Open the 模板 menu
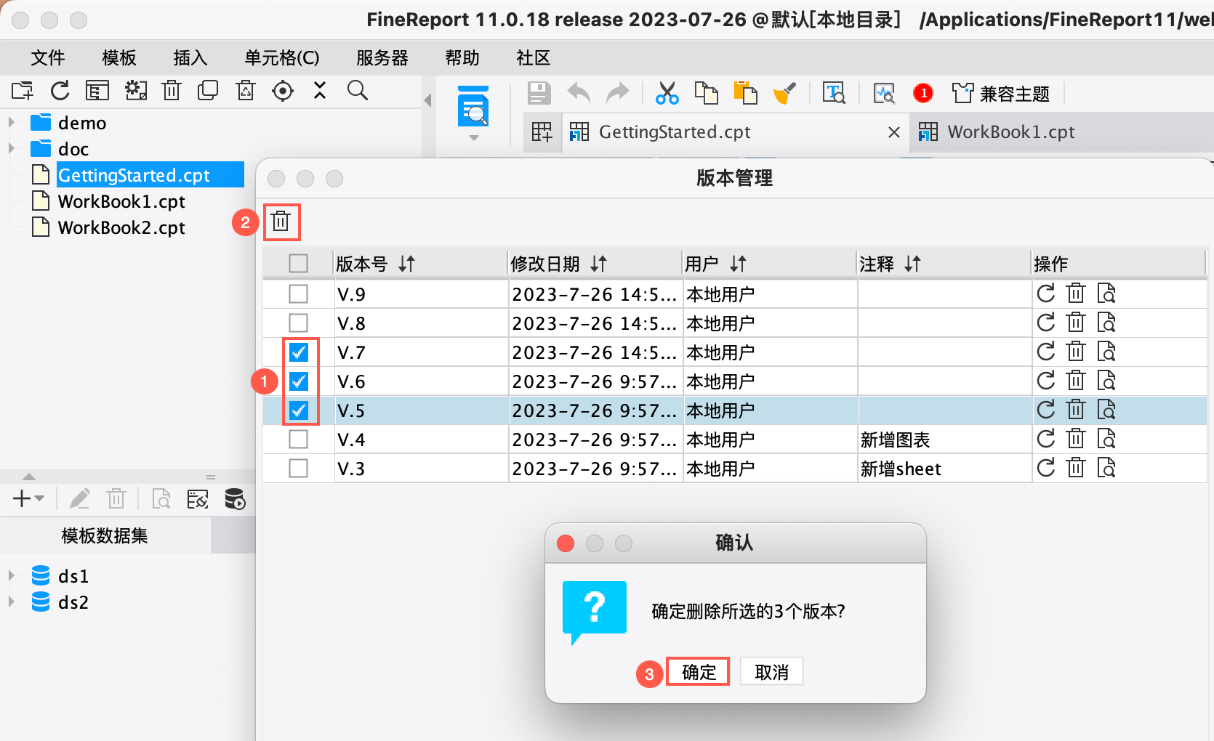 coord(119,57)
